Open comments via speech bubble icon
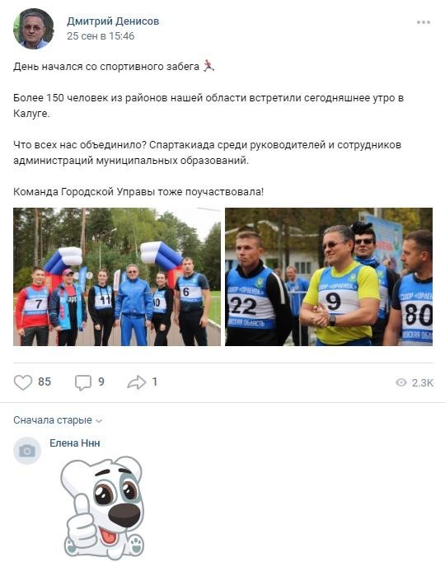445x562 pixels. [82, 383]
